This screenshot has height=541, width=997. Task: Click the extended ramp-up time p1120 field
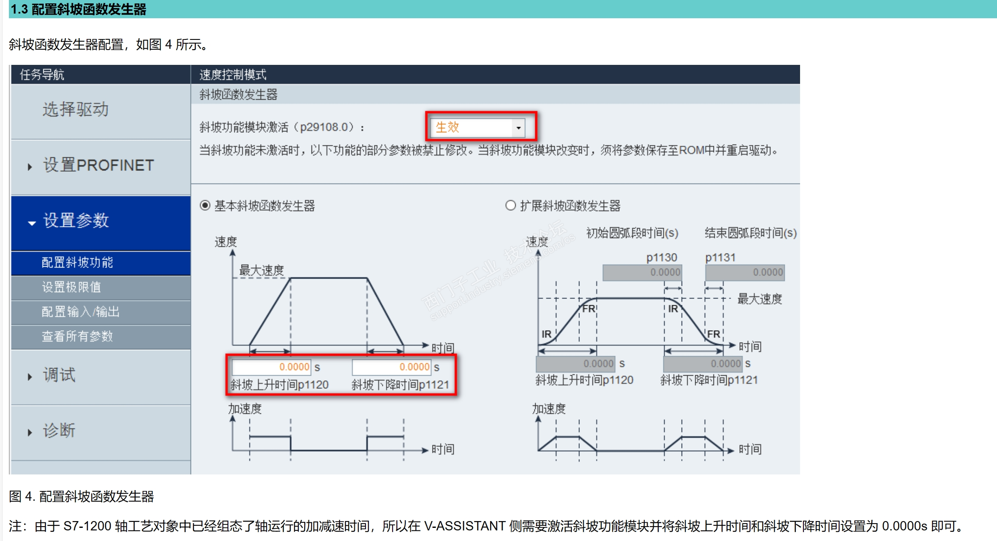pyautogui.click(x=576, y=363)
